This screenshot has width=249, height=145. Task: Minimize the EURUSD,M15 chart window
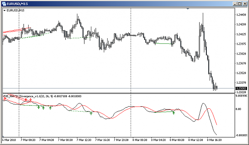(235, 4)
